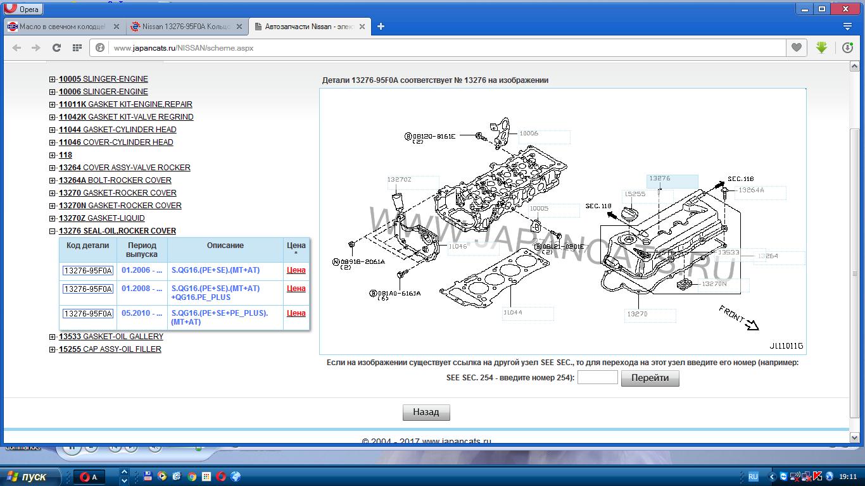The image size is (865, 486).
Task: Click part number field in 05.2010 row
Action: coord(88,314)
